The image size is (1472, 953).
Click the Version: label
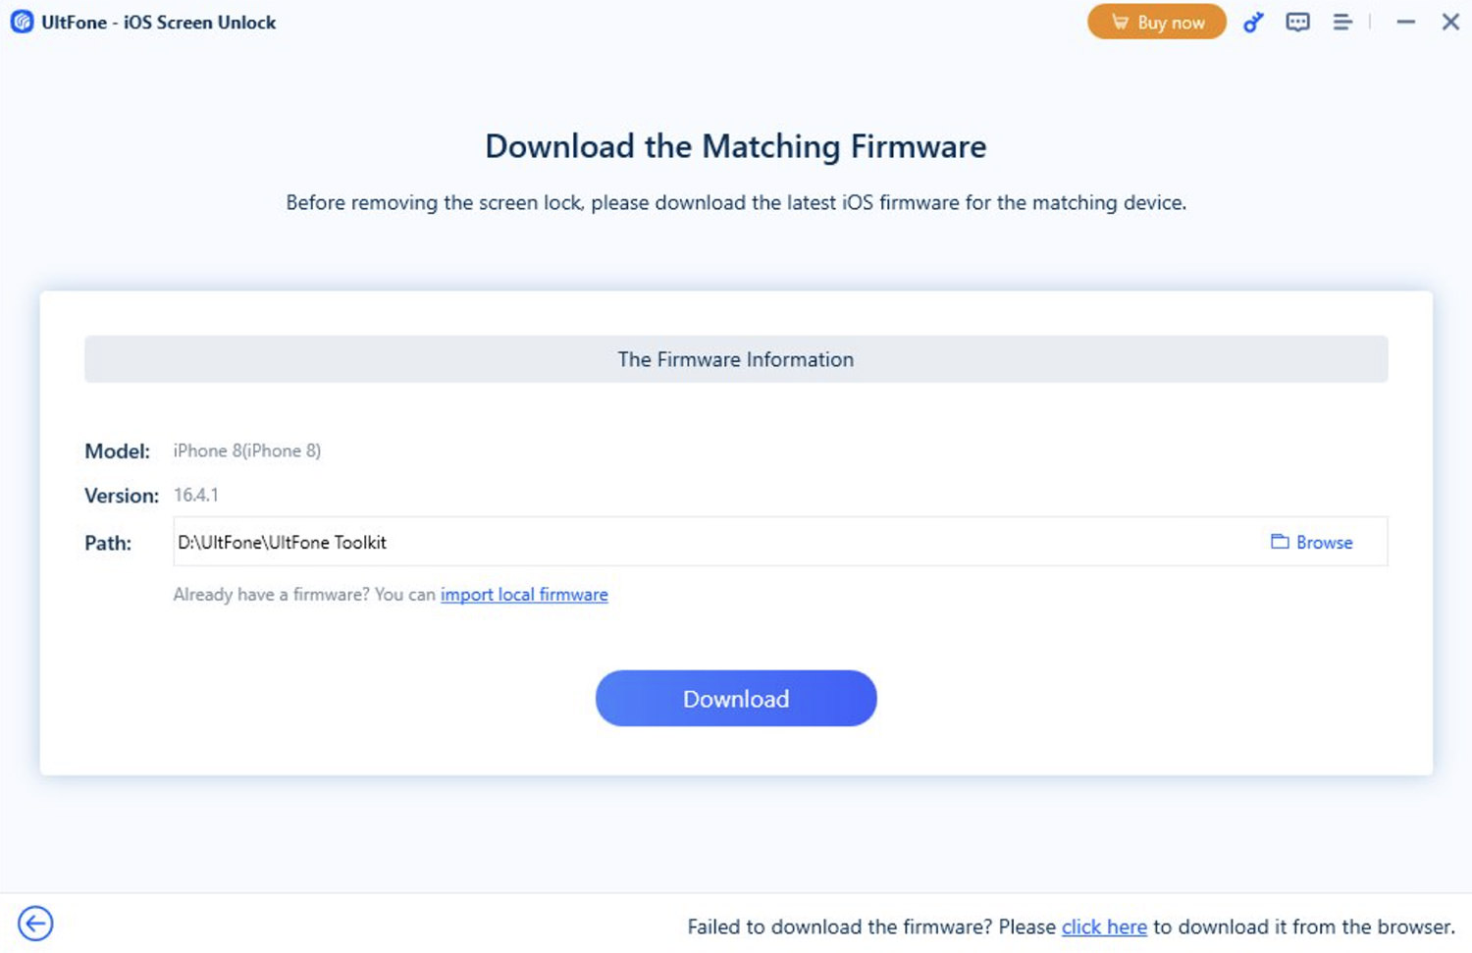tap(122, 496)
